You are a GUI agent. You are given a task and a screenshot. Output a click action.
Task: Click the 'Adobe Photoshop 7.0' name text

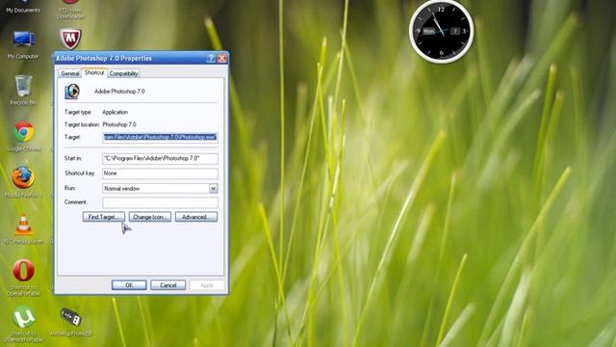coord(119,92)
